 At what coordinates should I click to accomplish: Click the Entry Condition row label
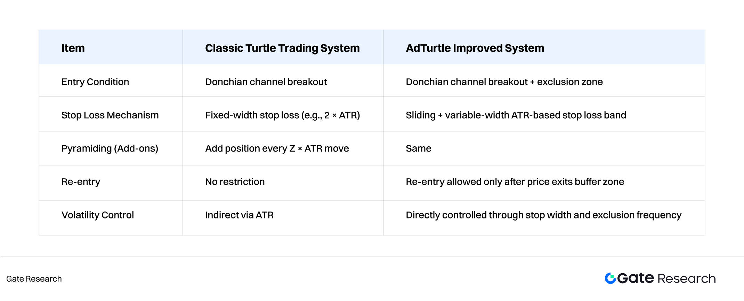95,82
